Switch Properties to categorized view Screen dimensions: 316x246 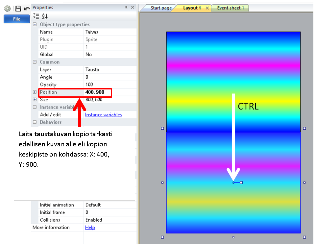[x=36, y=16]
